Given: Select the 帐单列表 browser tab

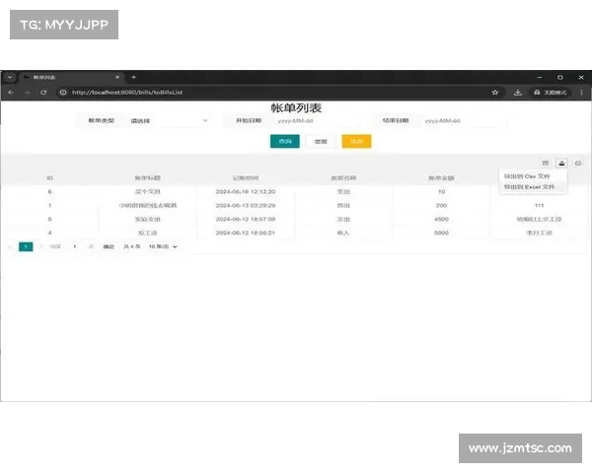Looking at the screenshot, I should pyautogui.click(x=70, y=77).
